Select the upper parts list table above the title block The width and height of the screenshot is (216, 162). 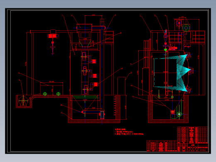(193, 135)
